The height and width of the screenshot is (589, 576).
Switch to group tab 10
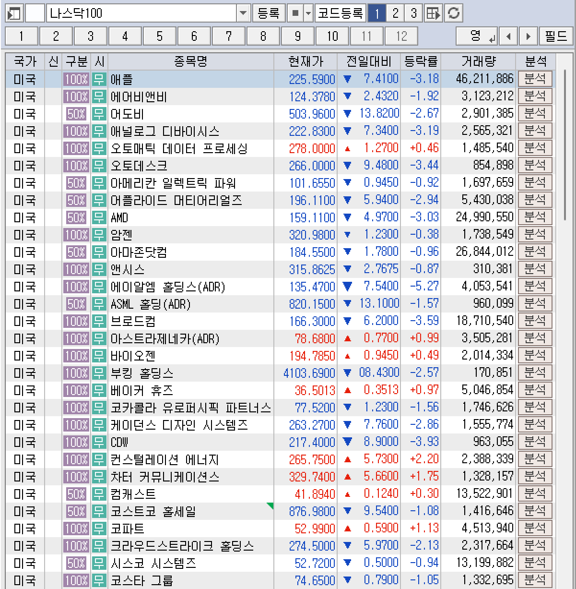(x=332, y=36)
